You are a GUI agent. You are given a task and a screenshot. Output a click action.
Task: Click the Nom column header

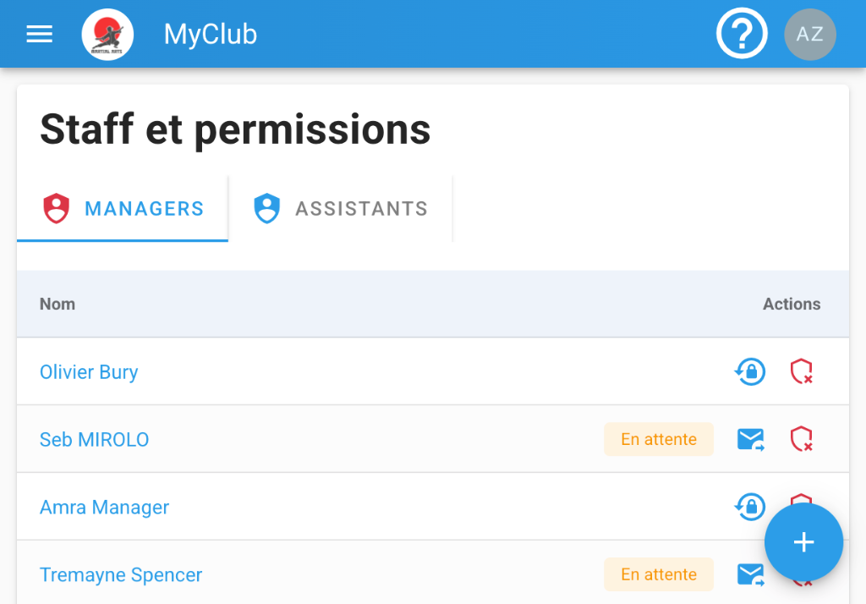point(58,304)
